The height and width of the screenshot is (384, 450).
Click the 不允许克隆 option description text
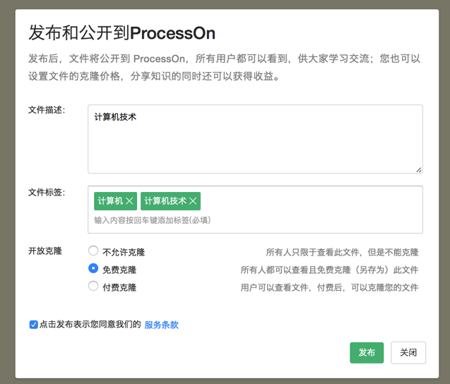[x=342, y=252]
